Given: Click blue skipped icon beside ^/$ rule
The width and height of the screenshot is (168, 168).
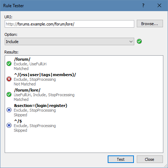Looking at the screenshot, I should [9, 125].
